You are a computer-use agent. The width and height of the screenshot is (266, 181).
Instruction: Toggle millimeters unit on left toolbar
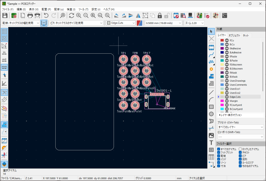pyautogui.click(x=4, y=67)
